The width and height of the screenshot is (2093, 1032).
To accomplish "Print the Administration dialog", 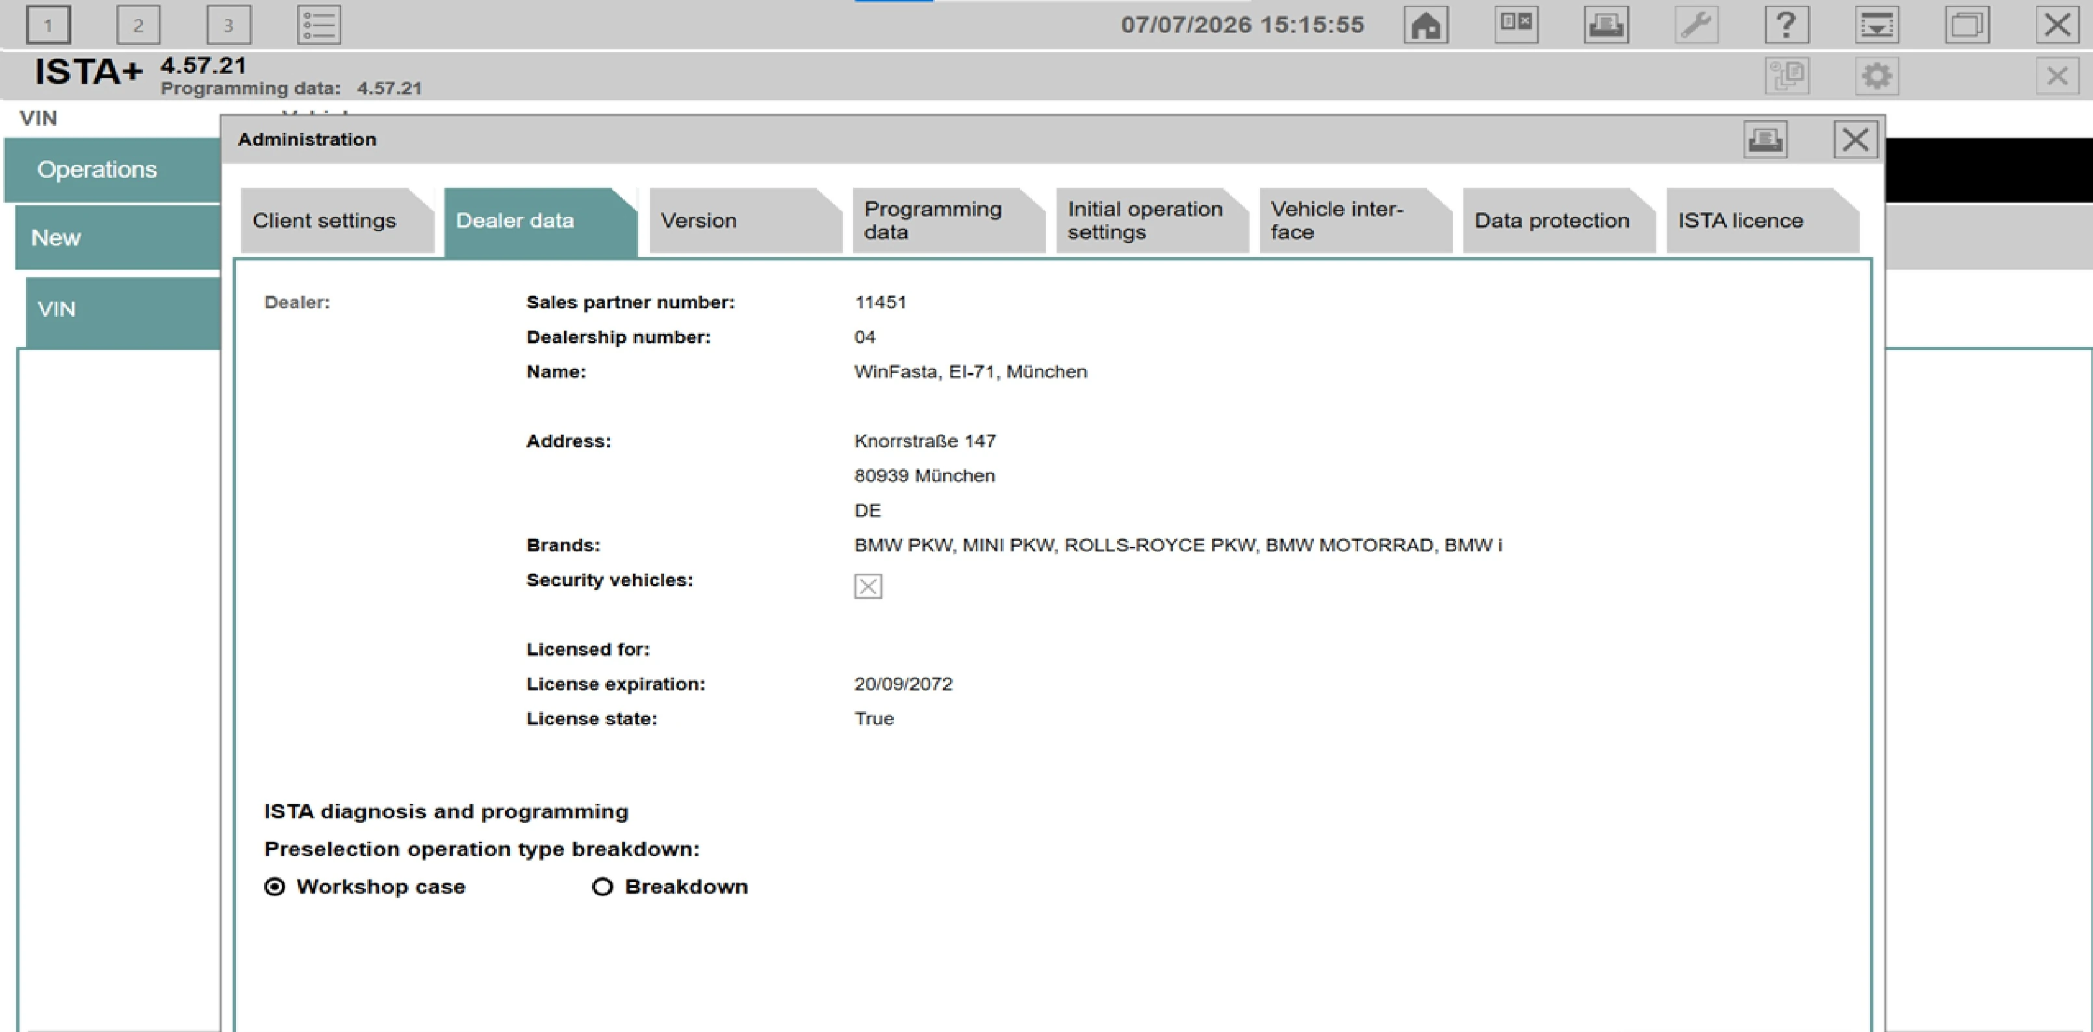I will coord(1766,140).
